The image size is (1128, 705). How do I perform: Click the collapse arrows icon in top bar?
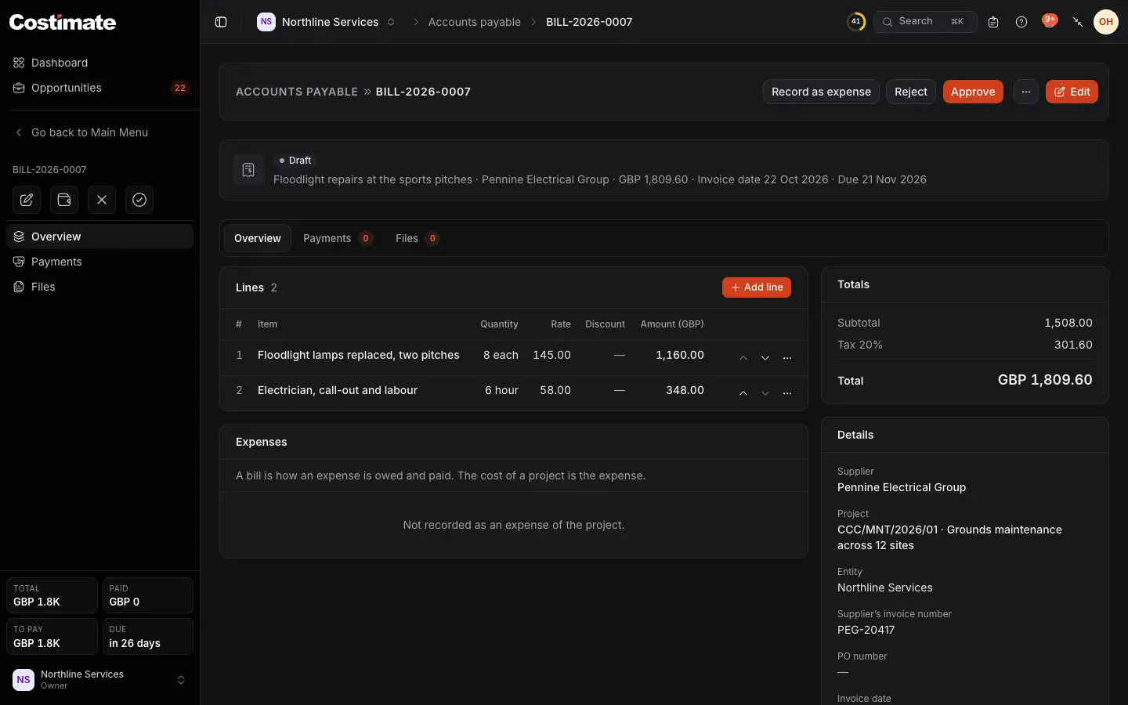click(x=1078, y=22)
